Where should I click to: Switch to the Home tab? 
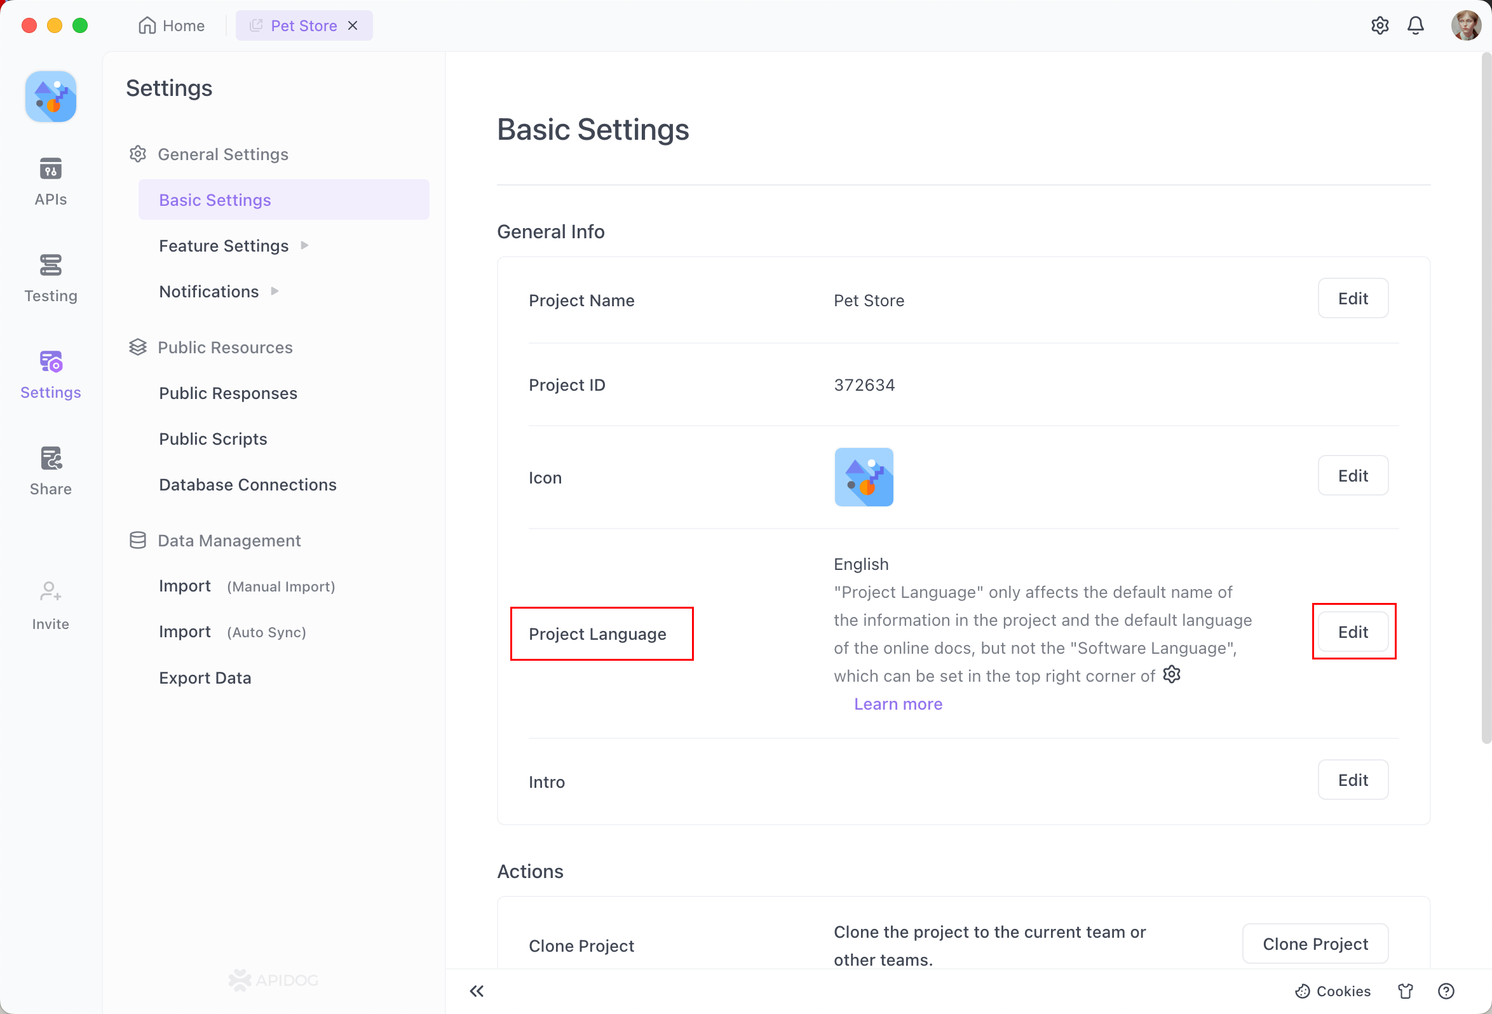coord(172,25)
